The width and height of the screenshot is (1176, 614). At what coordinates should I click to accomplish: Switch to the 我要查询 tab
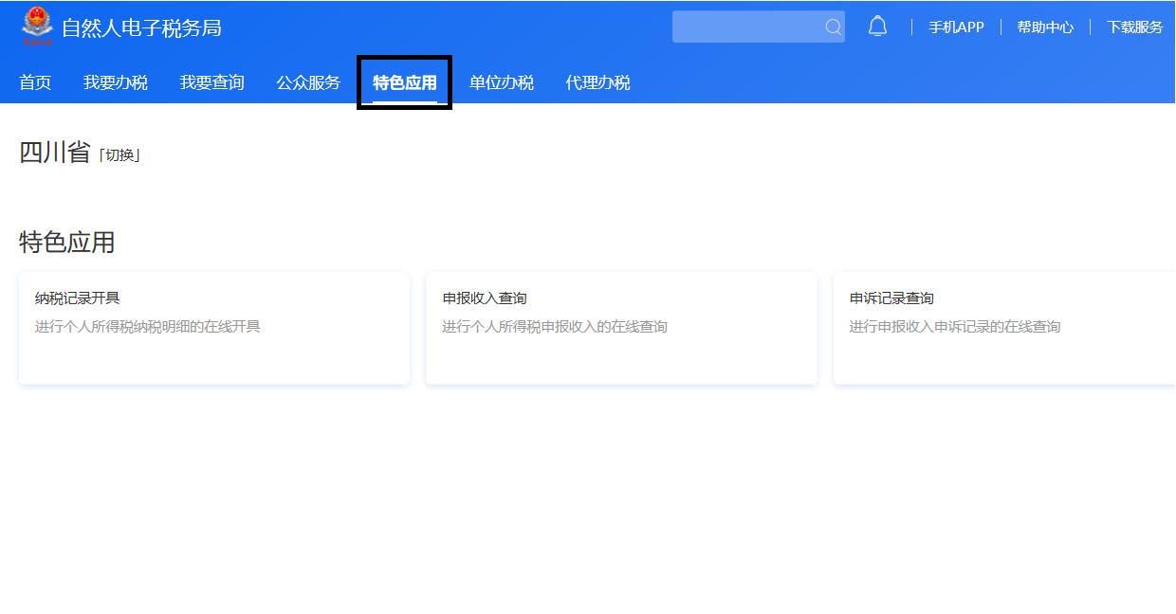click(x=211, y=82)
